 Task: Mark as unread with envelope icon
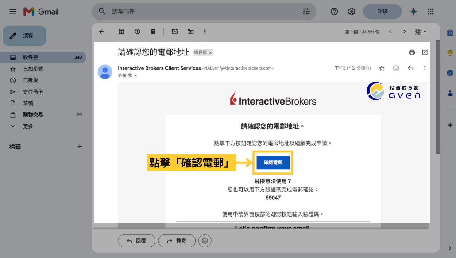(x=174, y=32)
